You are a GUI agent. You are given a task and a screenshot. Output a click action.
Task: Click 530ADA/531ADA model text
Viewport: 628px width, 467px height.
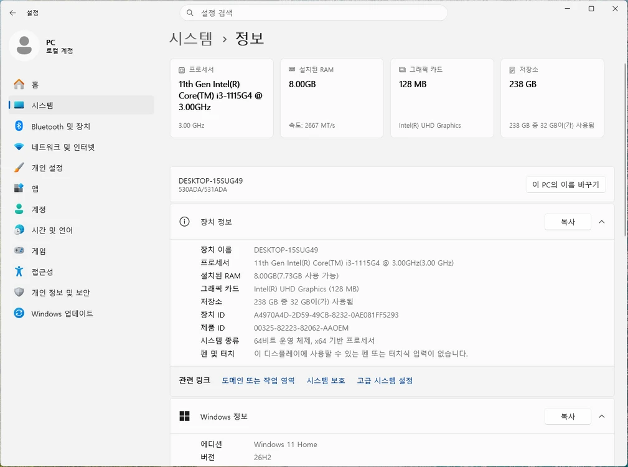click(x=203, y=189)
